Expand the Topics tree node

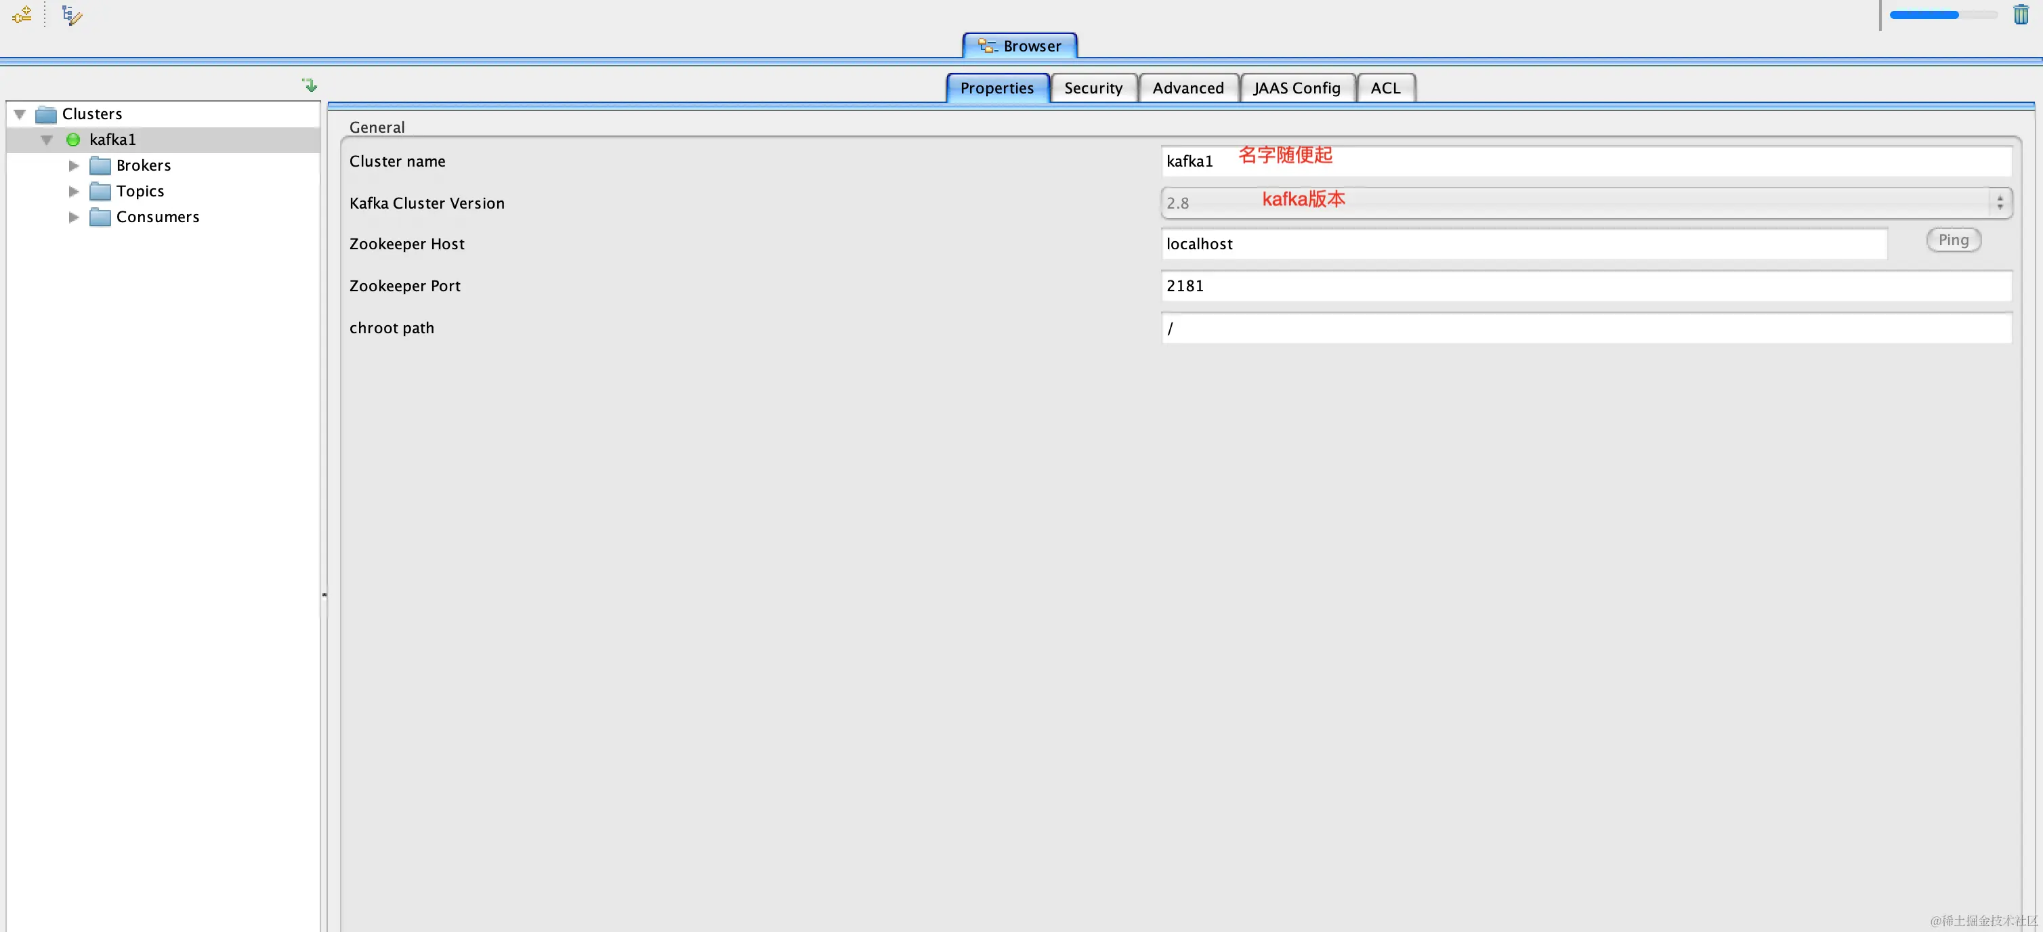point(74,191)
